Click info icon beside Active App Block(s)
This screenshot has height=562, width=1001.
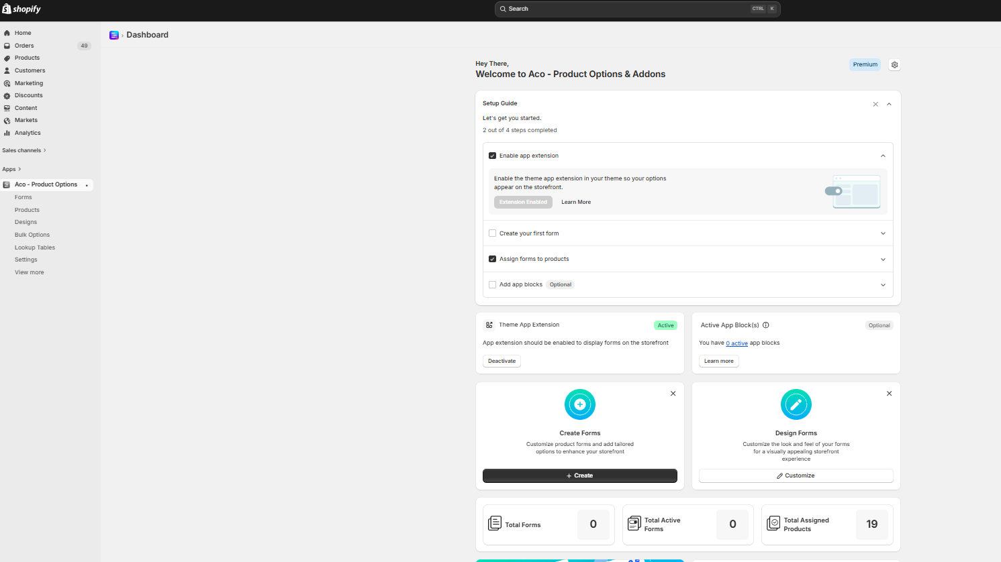pyautogui.click(x=766, y=325)
